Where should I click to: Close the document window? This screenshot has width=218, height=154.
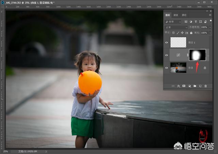212,2
